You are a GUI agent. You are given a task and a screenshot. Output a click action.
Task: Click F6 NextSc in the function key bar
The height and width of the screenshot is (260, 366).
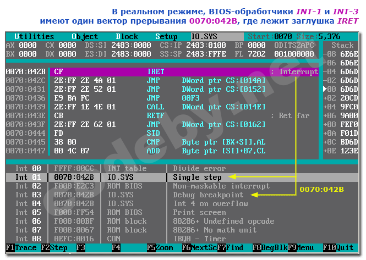[x=200, y=248]
